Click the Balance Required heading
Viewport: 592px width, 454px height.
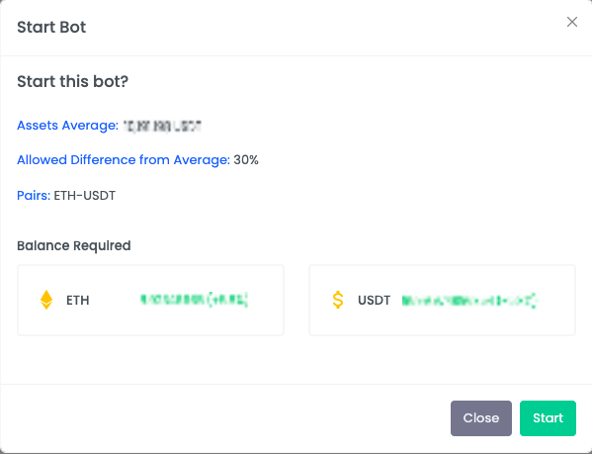(74, 246)
